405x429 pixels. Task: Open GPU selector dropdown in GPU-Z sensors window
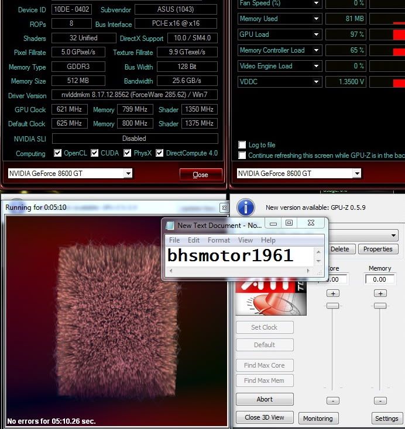357,174
